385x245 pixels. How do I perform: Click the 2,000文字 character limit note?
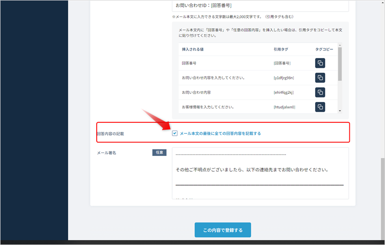[x=233, y=17]
